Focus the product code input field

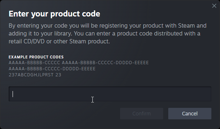[110, 94]
